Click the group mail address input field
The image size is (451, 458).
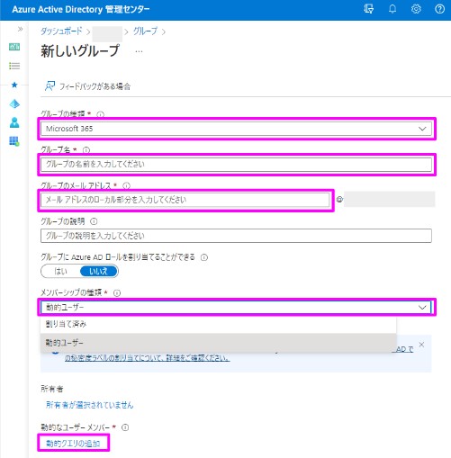pyautogui.click(x=185, y=200)
